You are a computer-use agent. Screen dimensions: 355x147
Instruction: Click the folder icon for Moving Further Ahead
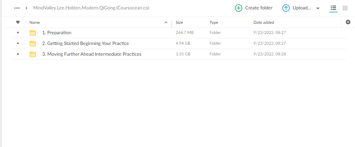33,54
